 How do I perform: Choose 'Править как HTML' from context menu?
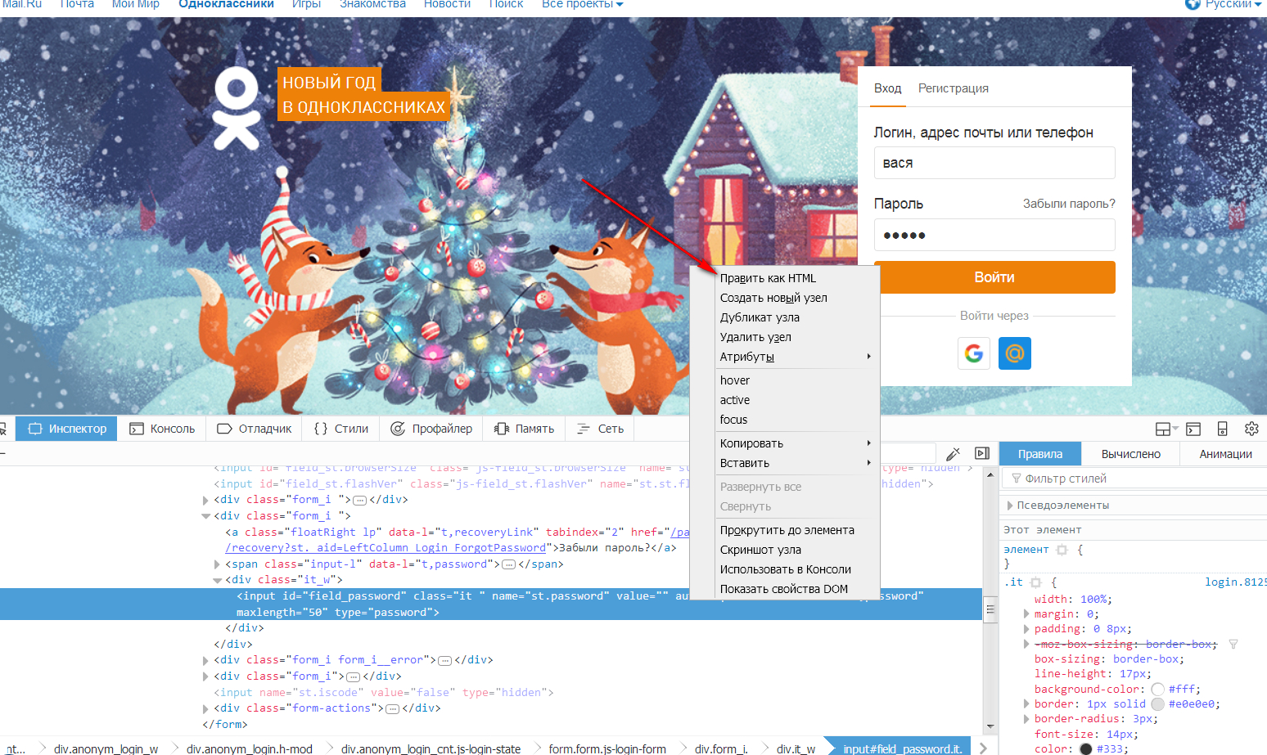coord(768,278)
